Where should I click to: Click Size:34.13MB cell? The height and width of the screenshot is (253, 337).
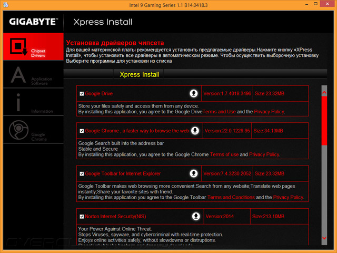click(x=280, y=131)
